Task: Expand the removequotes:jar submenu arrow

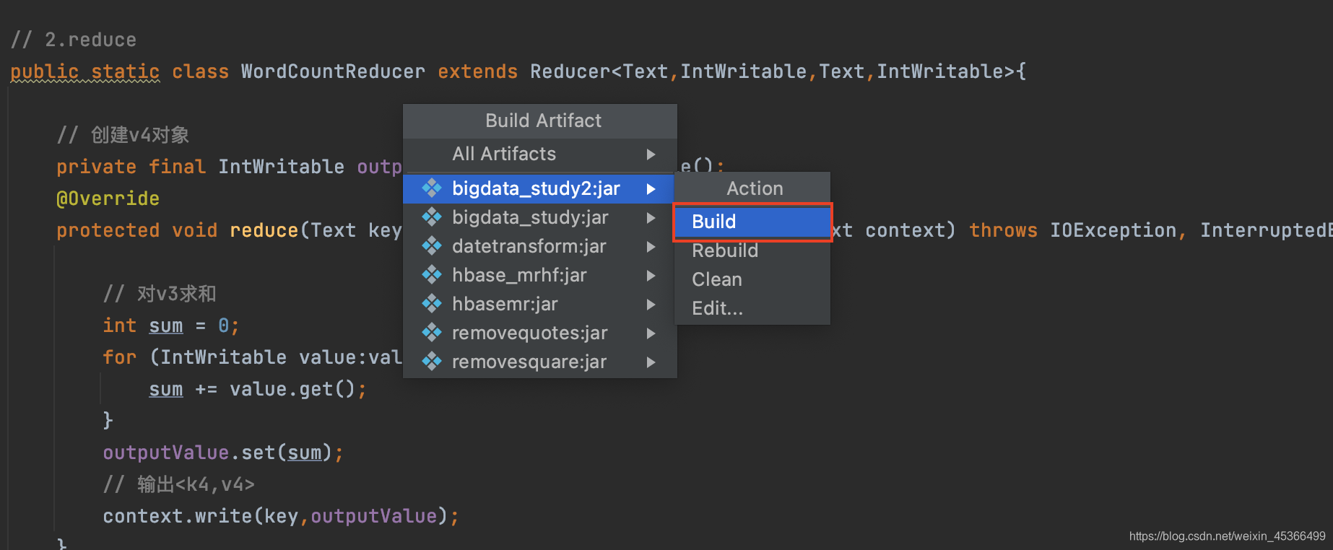Action: click(x=651, y=333)
